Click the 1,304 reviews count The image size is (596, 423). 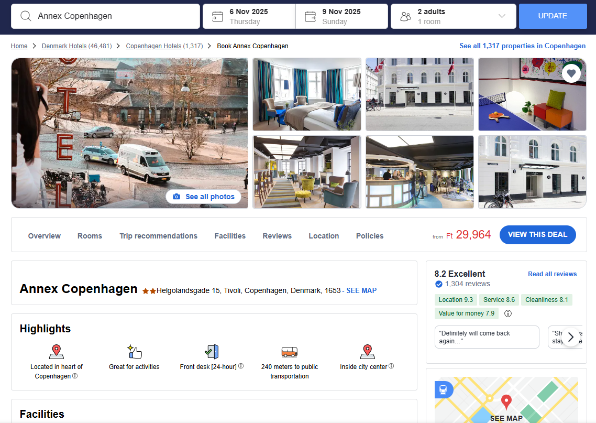pos(468,284)
